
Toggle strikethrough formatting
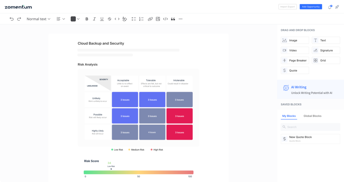110,19
